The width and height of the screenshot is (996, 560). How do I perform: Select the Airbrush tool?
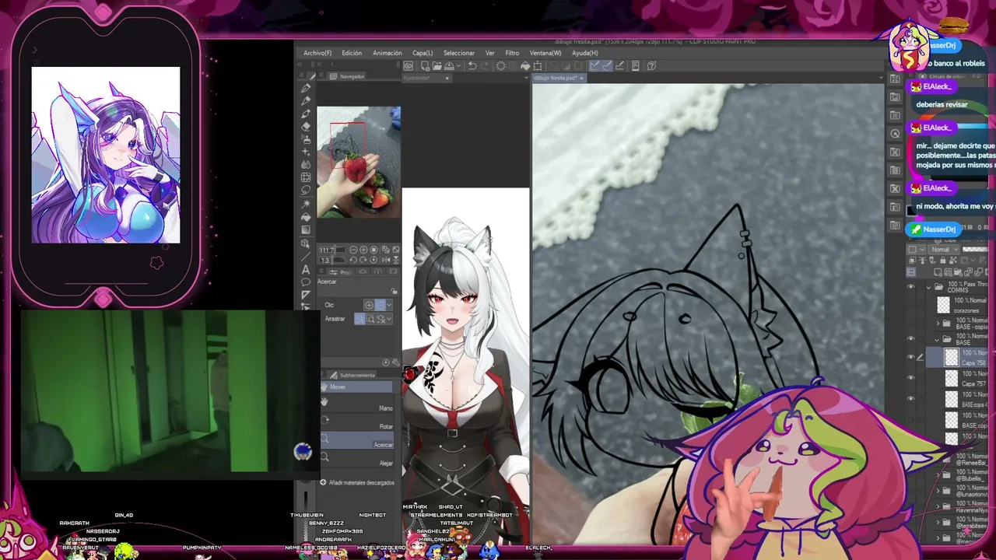pyautogui.click(x=306, y=138)
